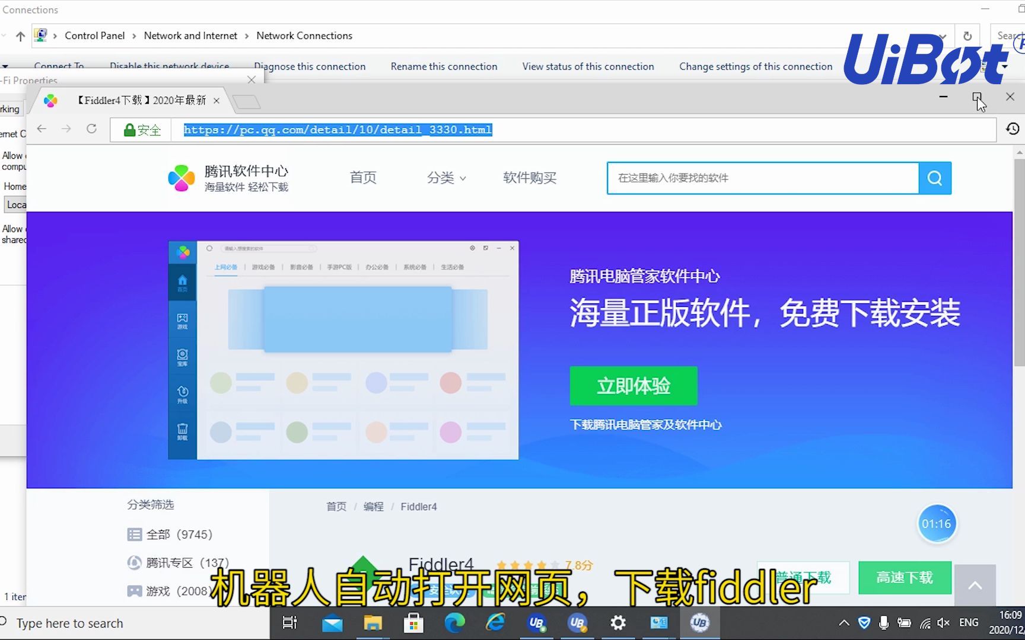1025x640 pixels.
Task: Click Network and Internet breadcrumb
Action: pyautogui.click(x=190, y=36)
